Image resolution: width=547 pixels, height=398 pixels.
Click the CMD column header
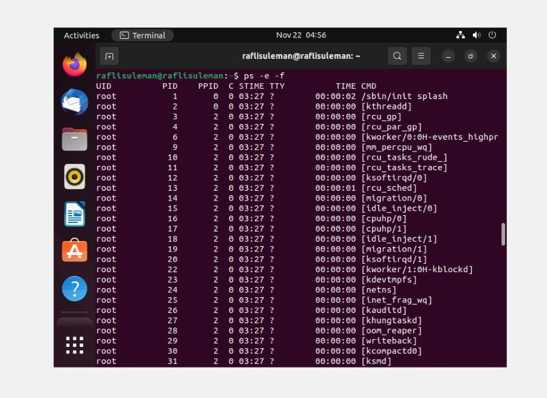pyautogui.click(x=369, y=86)
